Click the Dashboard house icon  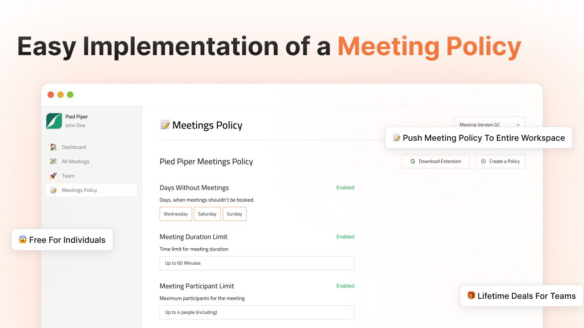click(53, 147)
